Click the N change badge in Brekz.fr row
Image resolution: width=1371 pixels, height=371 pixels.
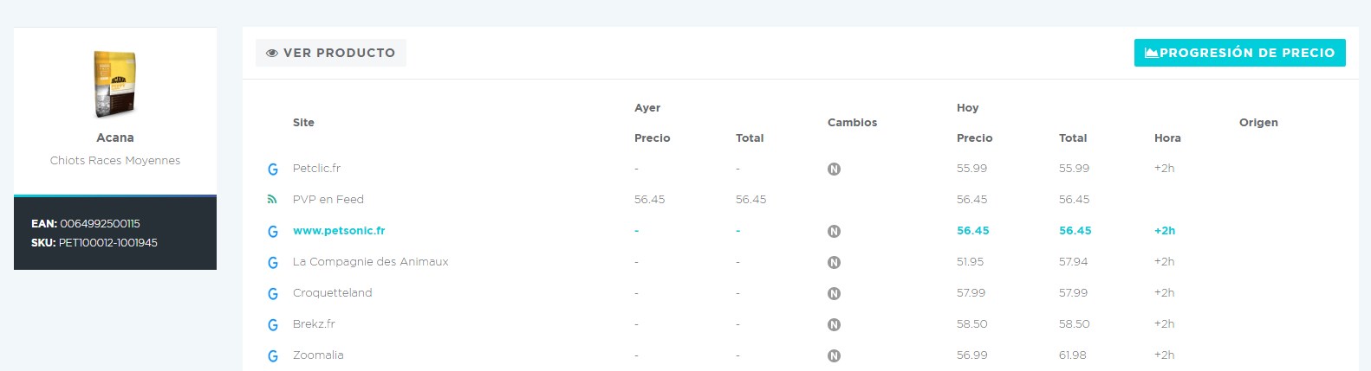coord(834,325)
